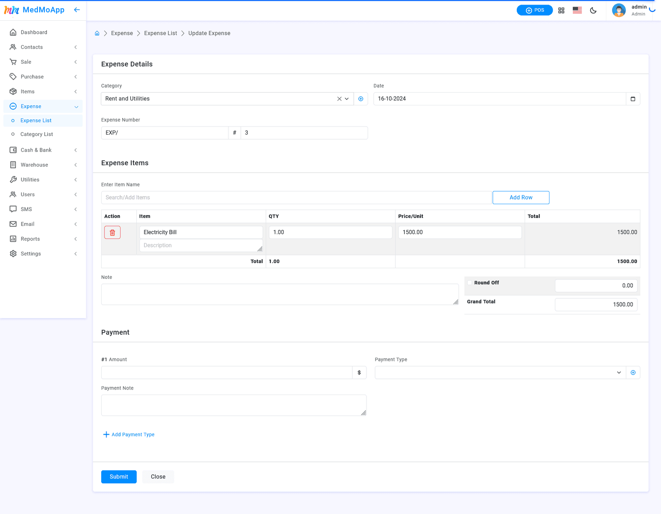Toggle dark mode moon icon
Screen dimensions: 661x514
(x=593, y=10)
